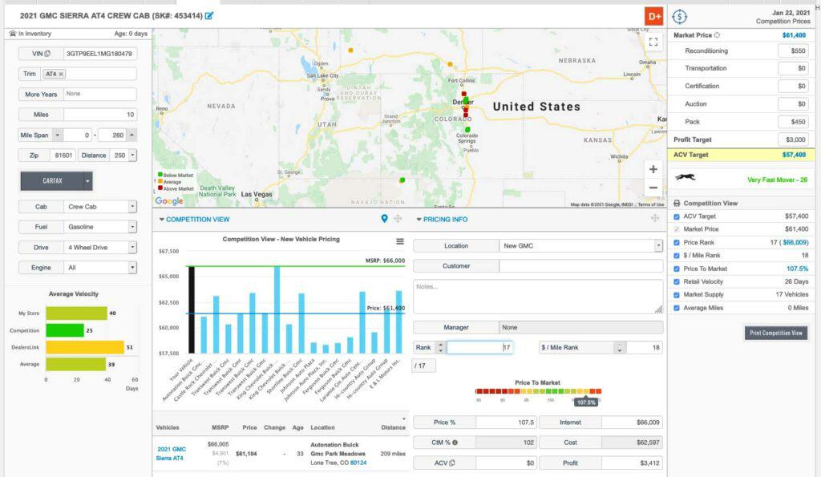
Task: Open the dollar sign pricing icon
Action: (x=679, y=17)
